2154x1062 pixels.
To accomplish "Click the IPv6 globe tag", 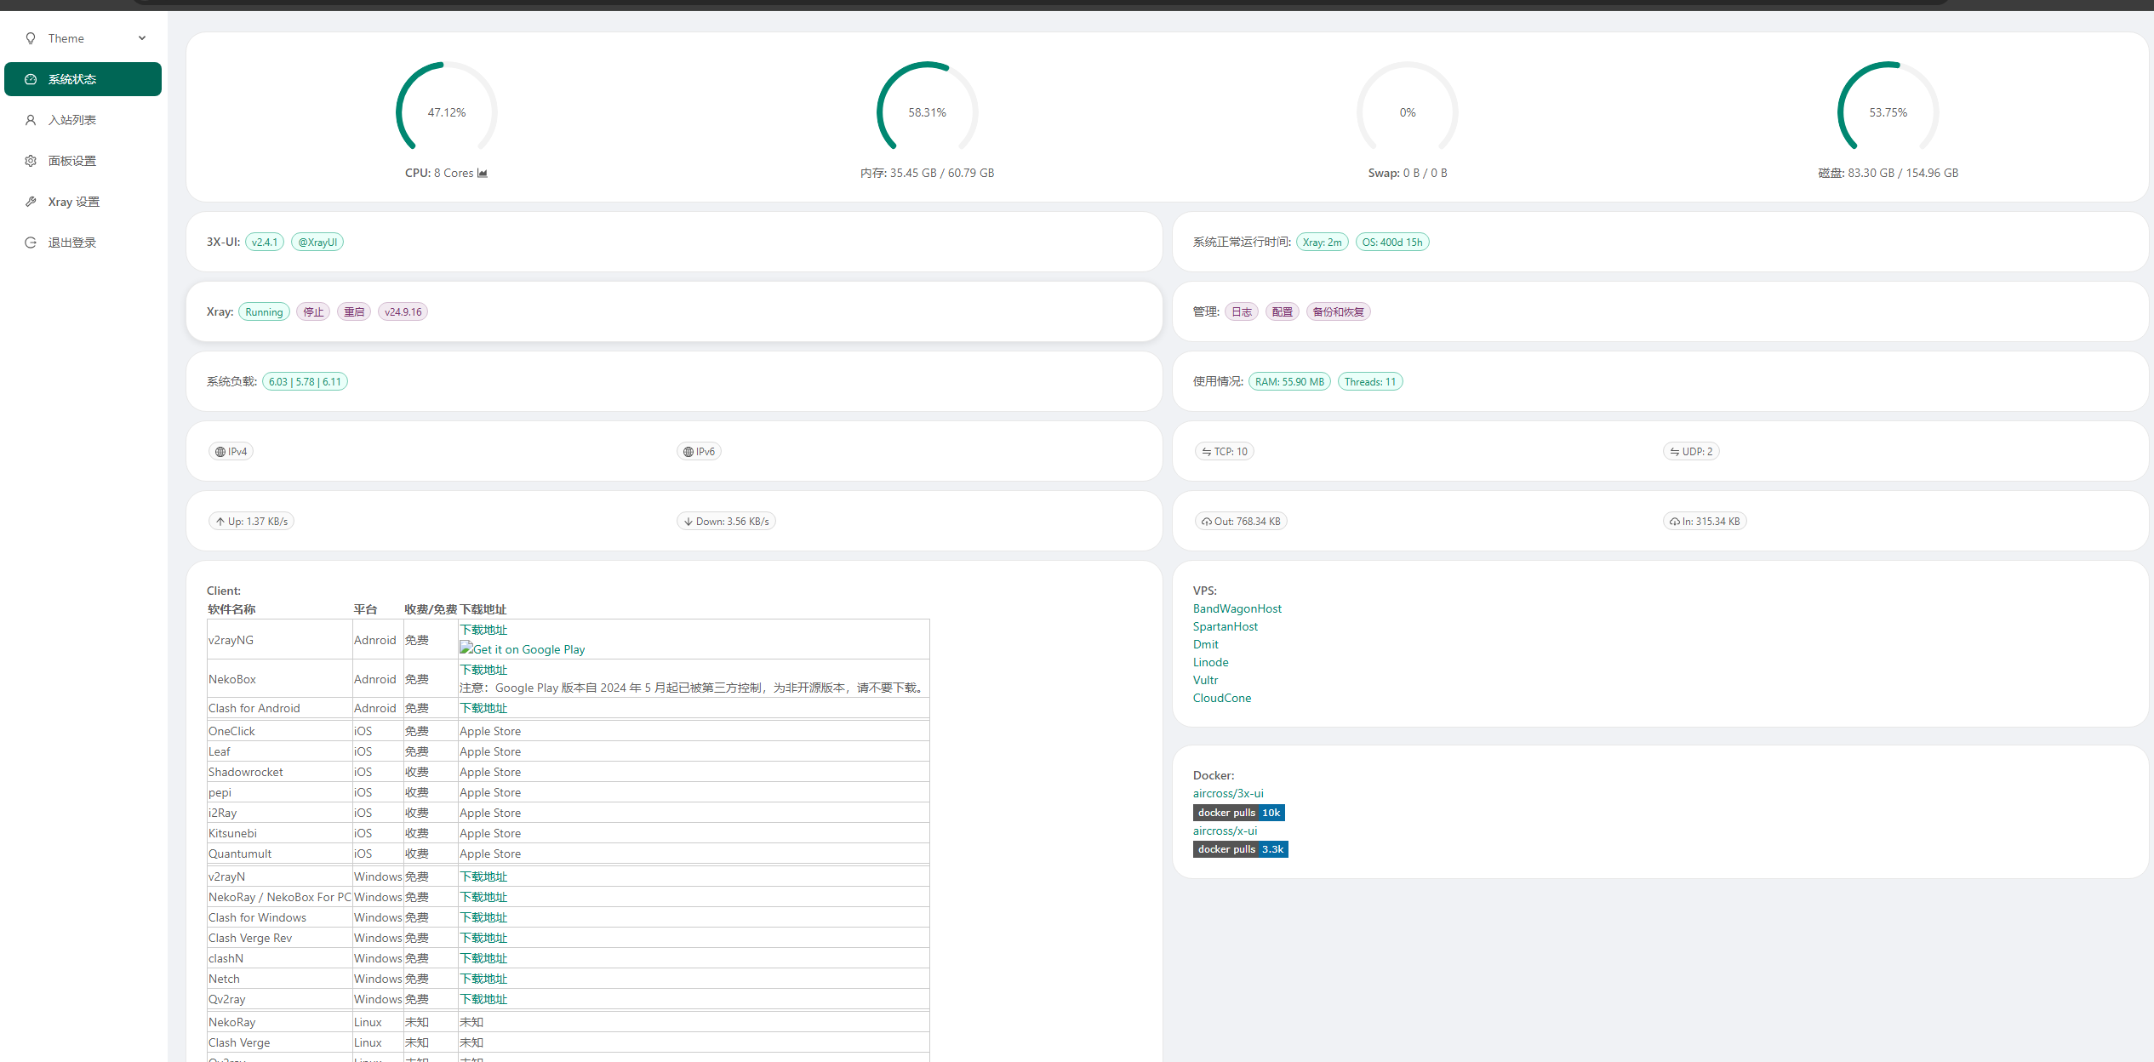I will 699,452.
